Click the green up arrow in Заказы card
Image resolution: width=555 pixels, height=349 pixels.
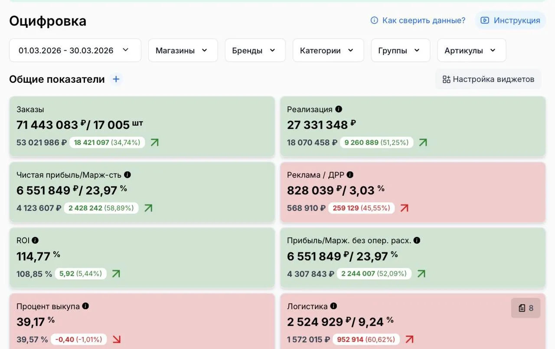pyautogui.click(x=154, y=142)
